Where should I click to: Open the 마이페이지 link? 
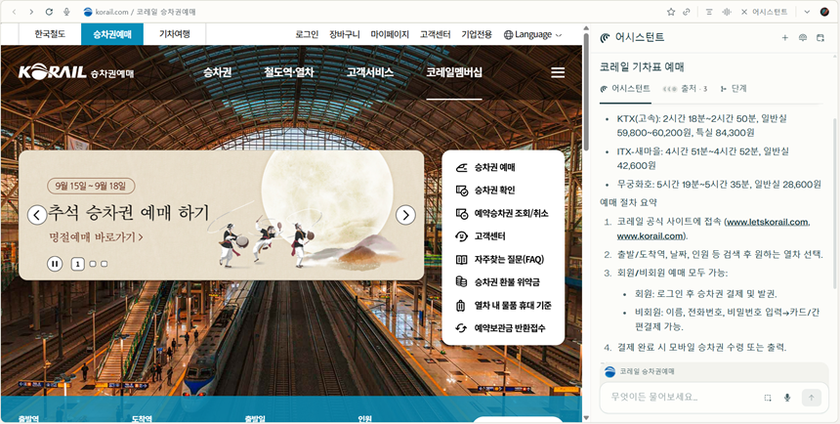point(390,35)
